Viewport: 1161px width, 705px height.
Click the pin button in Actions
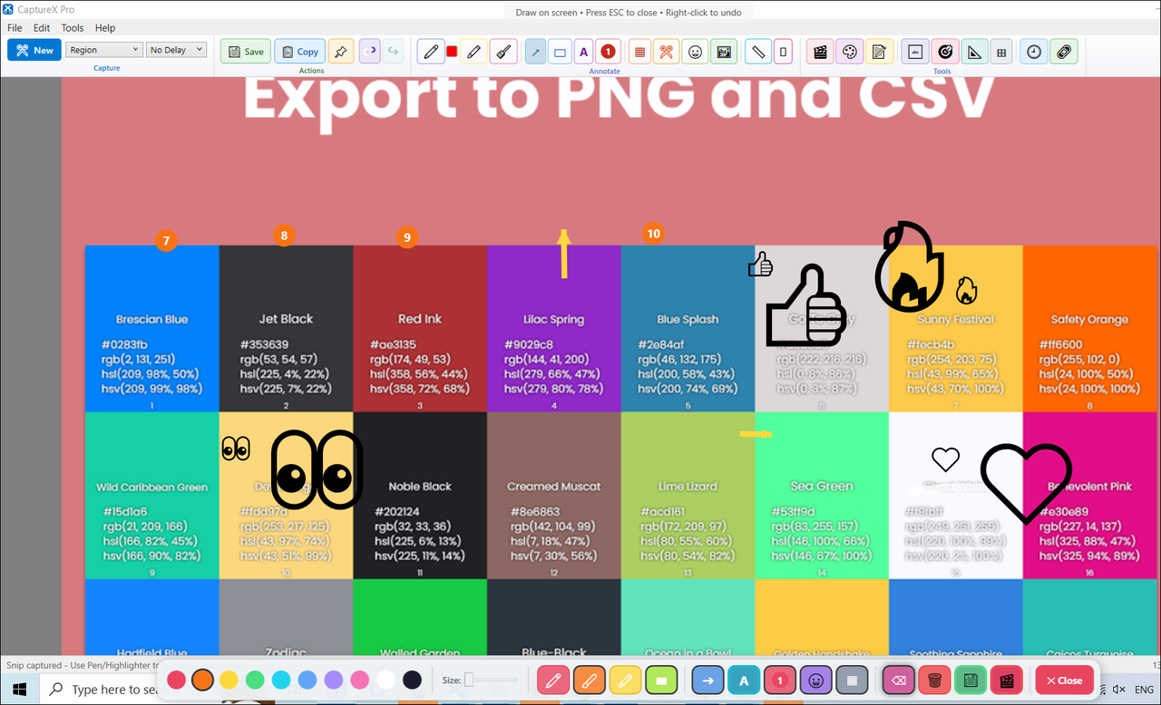341,52
